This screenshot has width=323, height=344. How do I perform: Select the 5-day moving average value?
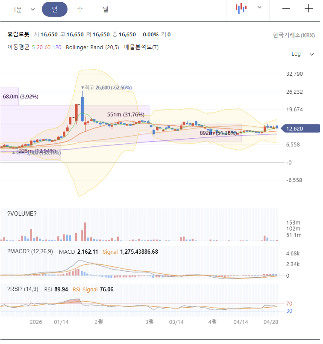(x=33, y=47)
